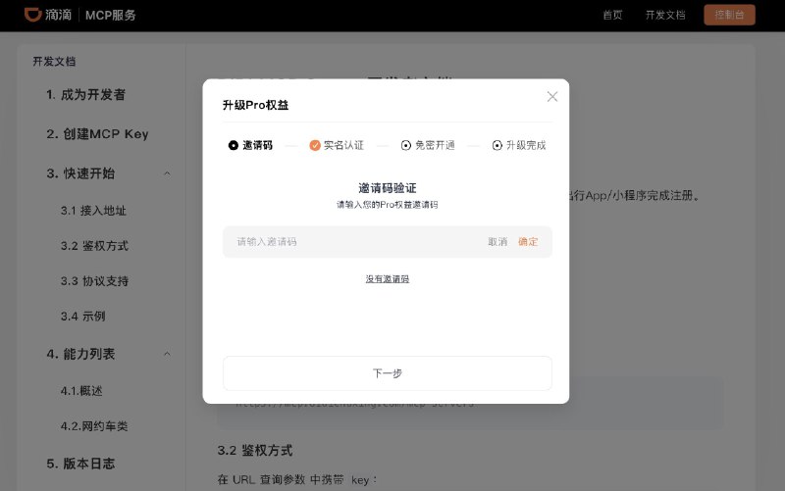Collapse the 3. 快速开始 section
This screenshot has height=491, width=785.
(167, 173)
